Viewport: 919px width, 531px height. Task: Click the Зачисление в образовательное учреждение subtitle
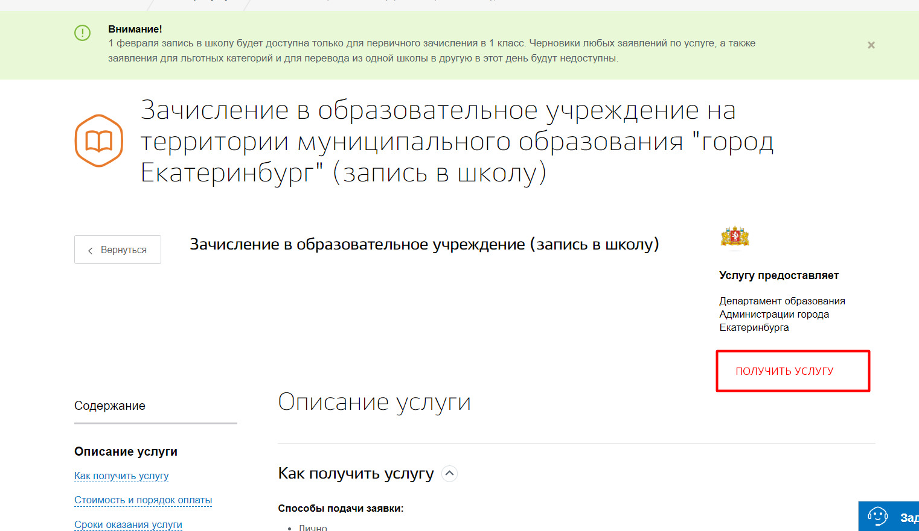click(x=424, y=244)
